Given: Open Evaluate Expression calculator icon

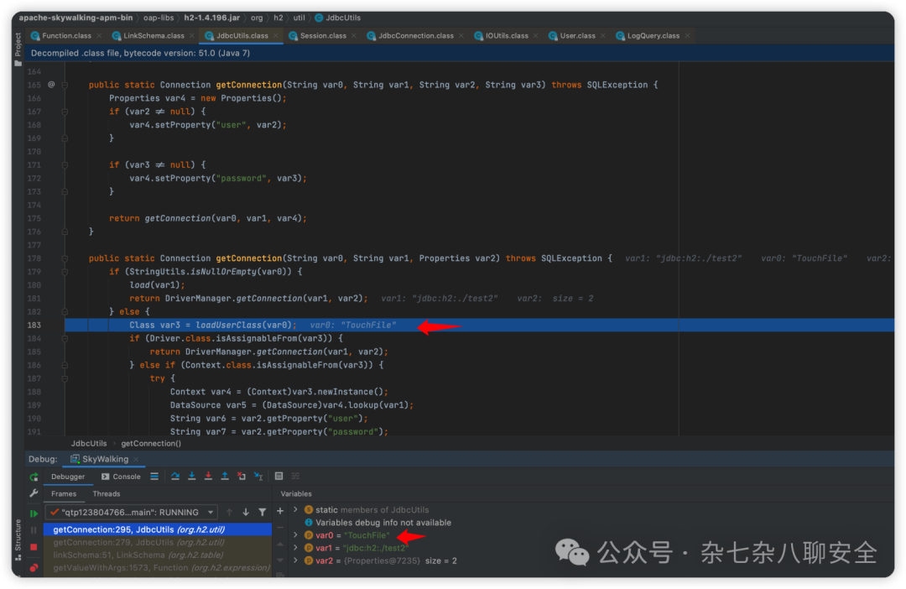Looking at the screenshot, I should (x=279, y=477).
